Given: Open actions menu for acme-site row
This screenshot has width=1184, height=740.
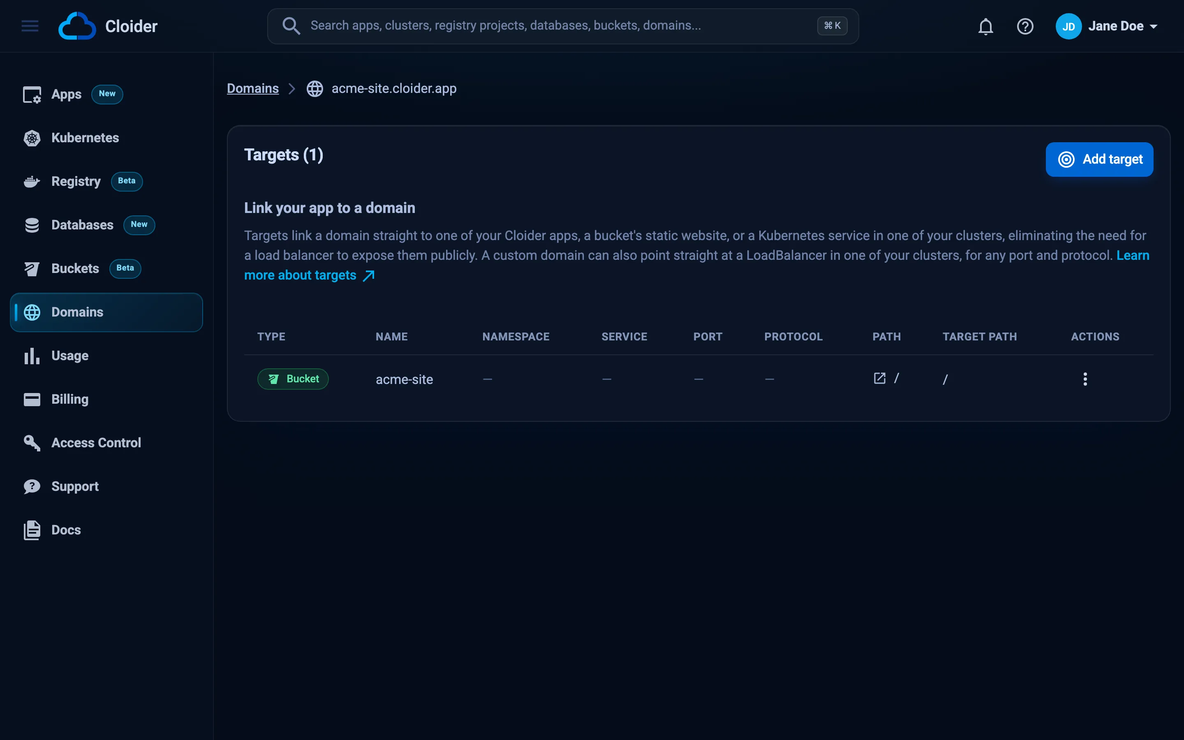Looking at the screenshot, I should coord(1085,379).
